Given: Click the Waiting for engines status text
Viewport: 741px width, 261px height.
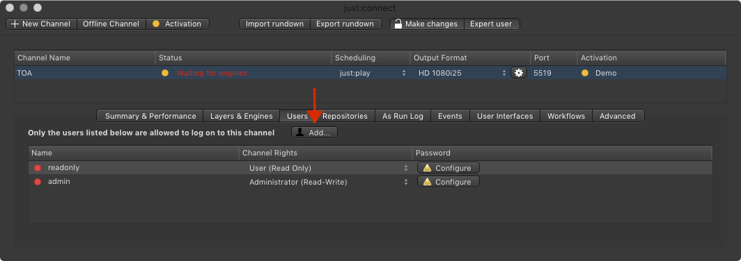Looking at the screenshot, I should pos(212,73).
